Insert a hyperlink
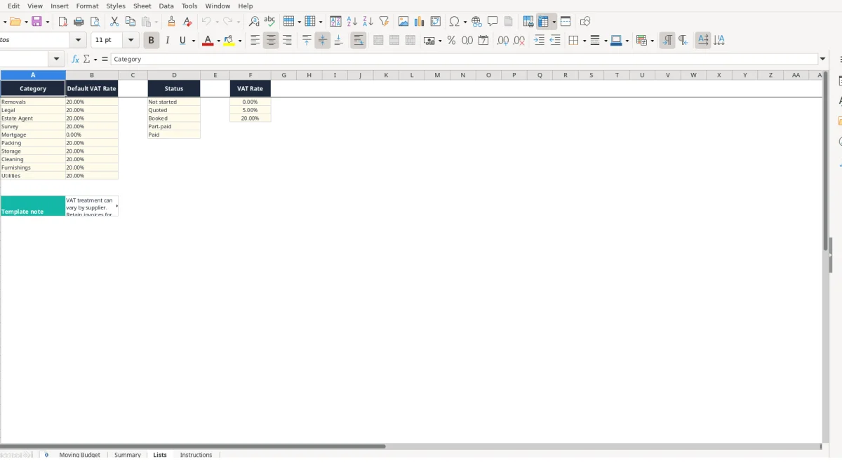Image resolution: width=842 pixels, height=473 pixels. click(x=476, y=22)
